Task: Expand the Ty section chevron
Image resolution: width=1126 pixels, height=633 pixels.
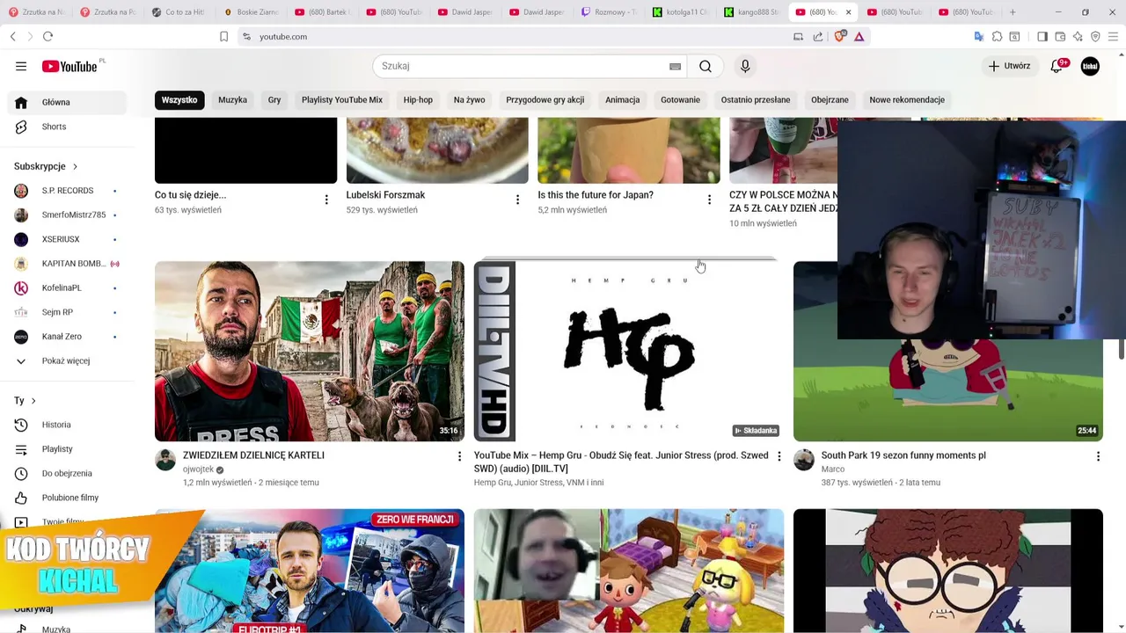Action: click(x=33, y=401)
